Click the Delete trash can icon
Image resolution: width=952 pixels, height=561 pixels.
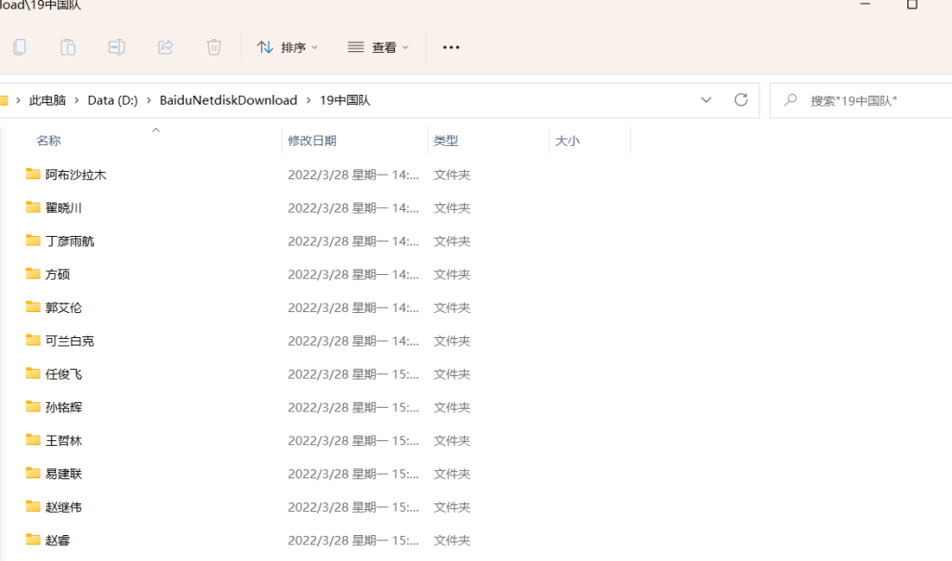tap(214, 47)
